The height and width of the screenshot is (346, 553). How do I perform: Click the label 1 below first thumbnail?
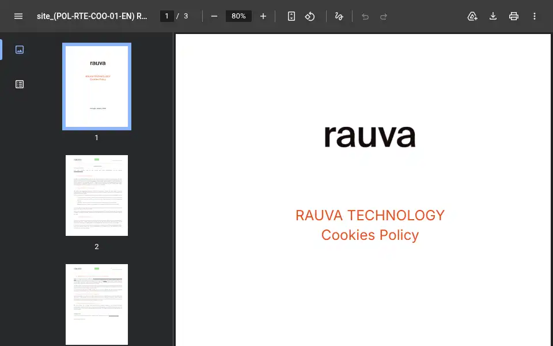pos(96,138)
